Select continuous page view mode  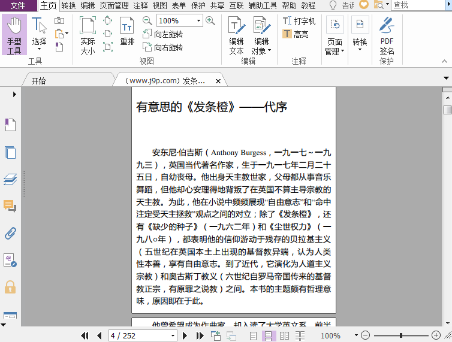[x=269, y=335]
